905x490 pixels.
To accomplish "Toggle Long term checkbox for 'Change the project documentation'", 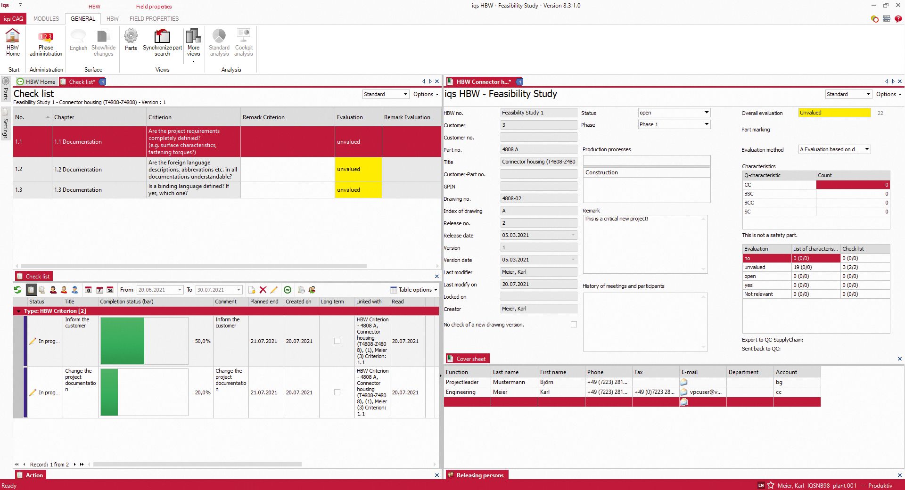I will [337, 392].
